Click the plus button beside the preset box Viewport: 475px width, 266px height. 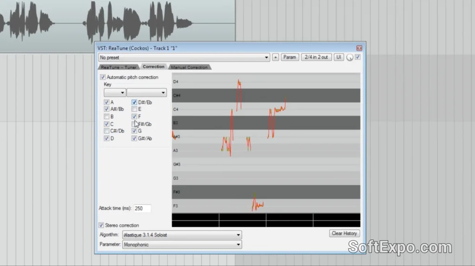(x=275, y=57)
